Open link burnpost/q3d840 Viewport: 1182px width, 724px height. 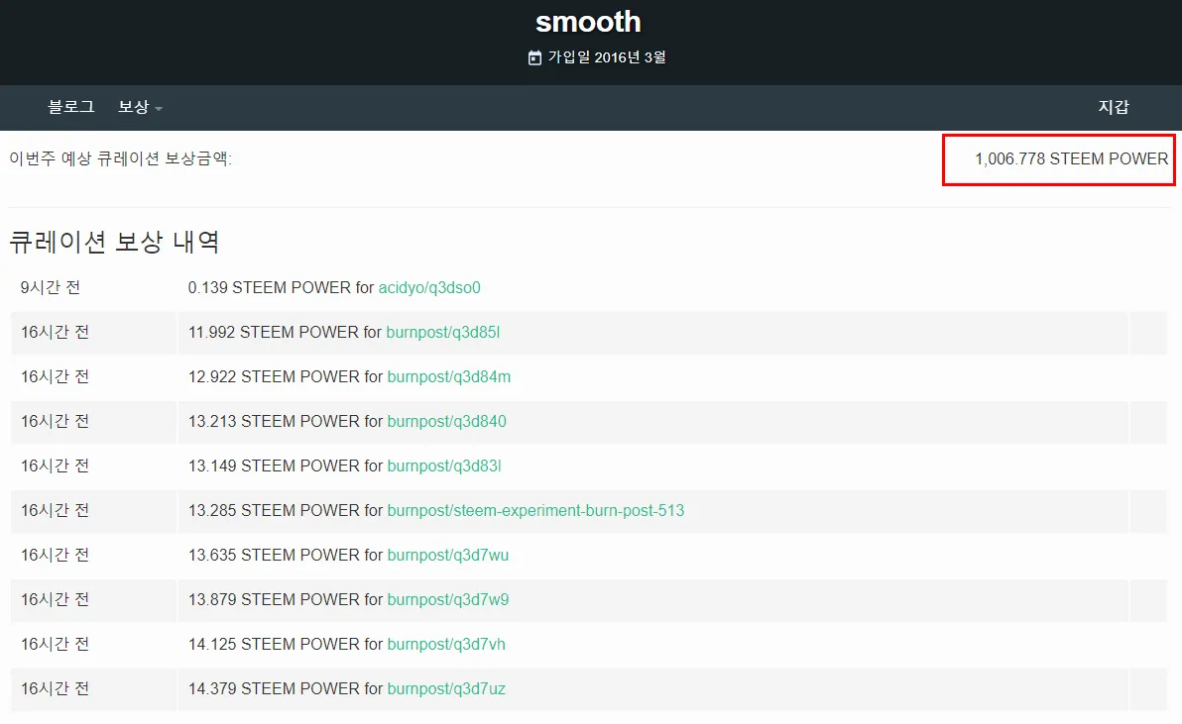(x=446, y=422)
